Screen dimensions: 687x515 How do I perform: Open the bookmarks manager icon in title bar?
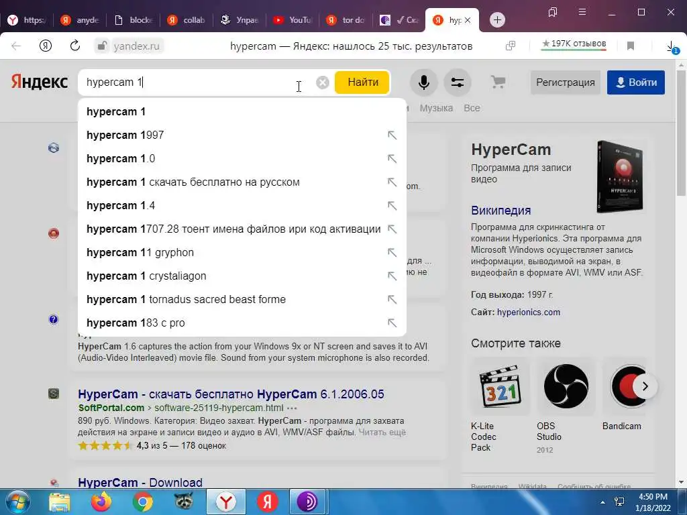point(553,12)
